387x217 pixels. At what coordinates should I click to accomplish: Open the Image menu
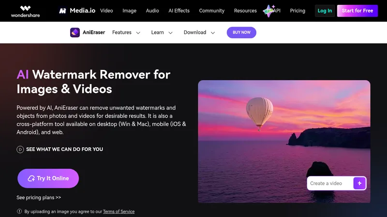click(129, 11)
